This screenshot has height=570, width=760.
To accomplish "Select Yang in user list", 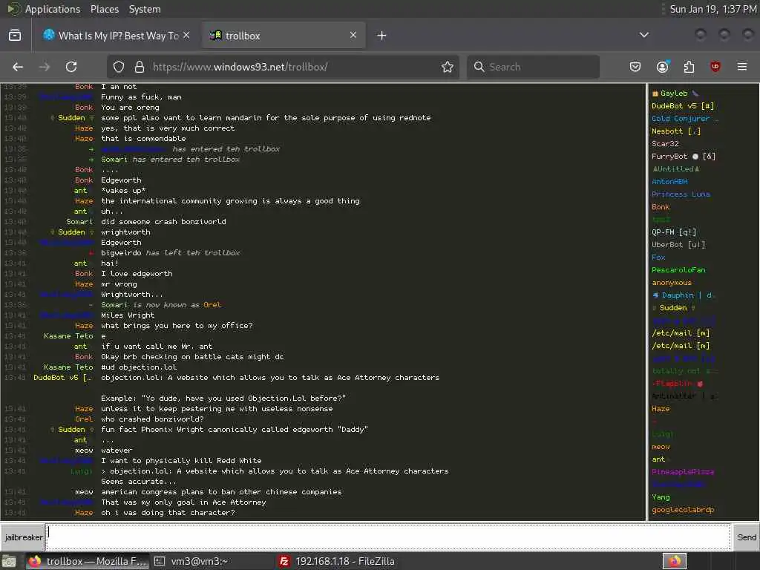I will [x=660, y=497].
